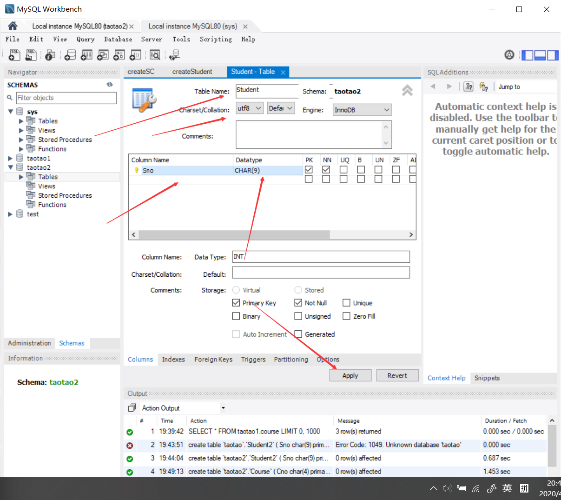The image size is (561, 500).
Task: Click the table editor icon beside Table Name
Action: 144,100
